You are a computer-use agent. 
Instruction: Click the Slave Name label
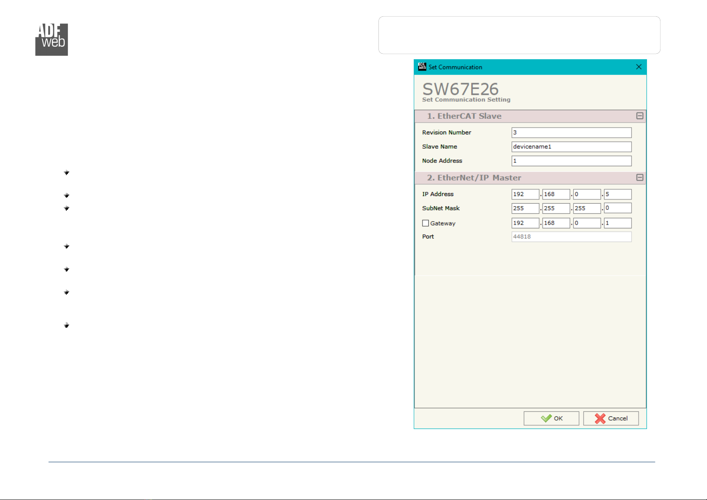click(439, 147)
